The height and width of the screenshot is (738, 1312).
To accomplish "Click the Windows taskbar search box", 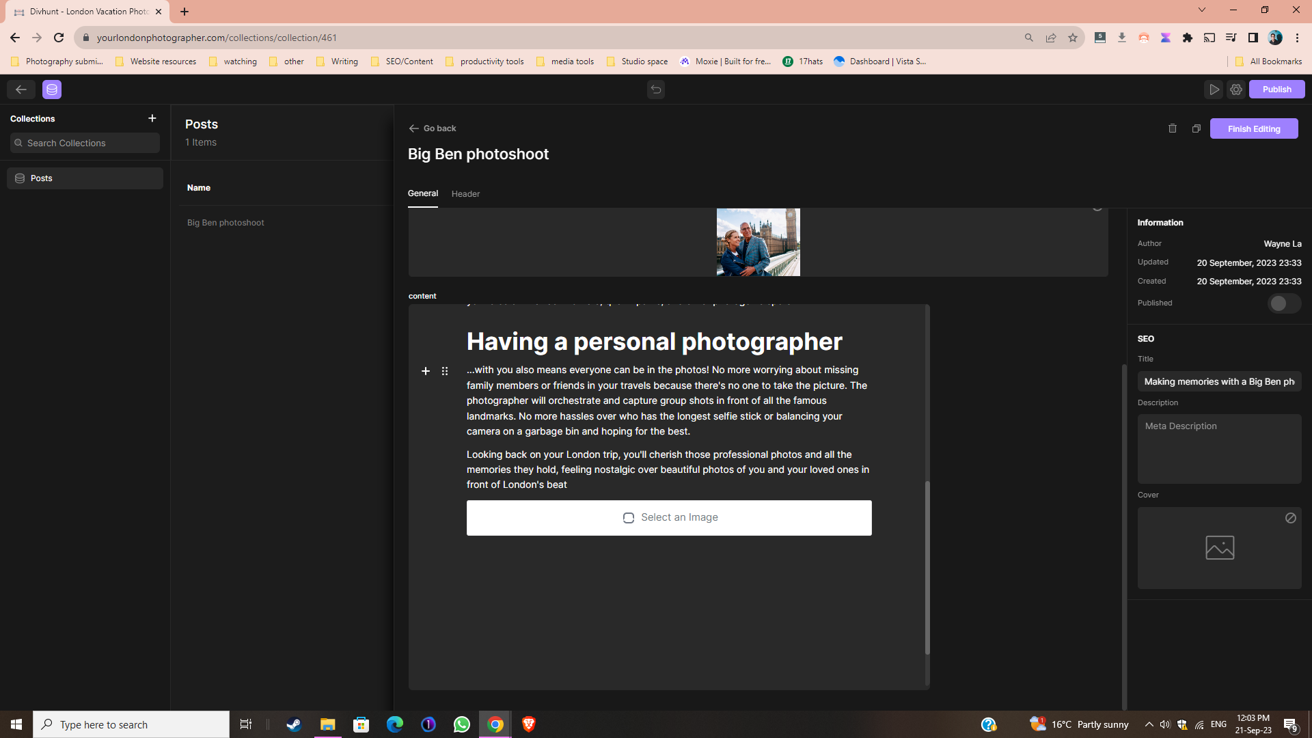I will pyautogui.click(x=131, y=724).
